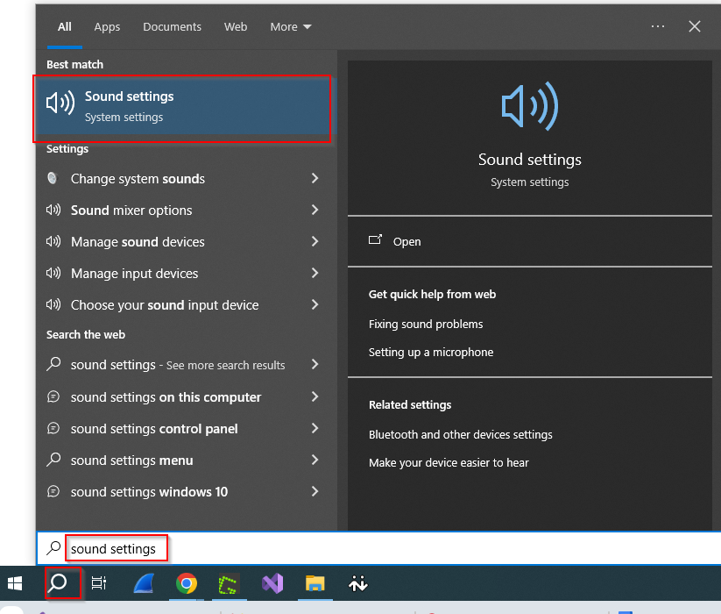Image resolution: width=721 pixels, height=614 pixels.
Task: Expand 'See more search results' chevron
Action: pos(315,364)
